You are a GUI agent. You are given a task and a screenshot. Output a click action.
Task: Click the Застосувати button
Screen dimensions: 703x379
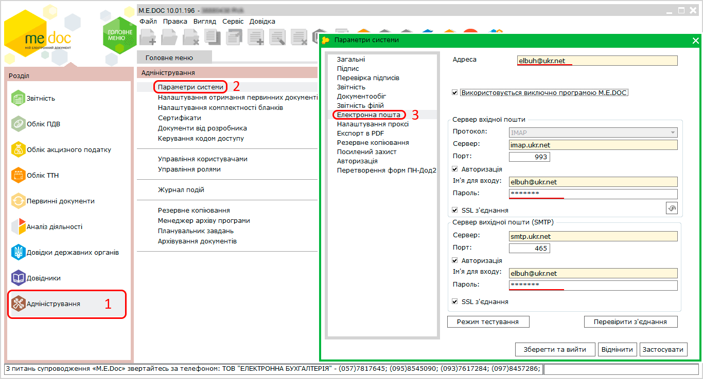pyautogui.click(x=663, y=349)
